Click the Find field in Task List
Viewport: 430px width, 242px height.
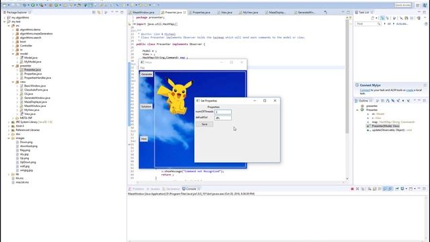368,24
